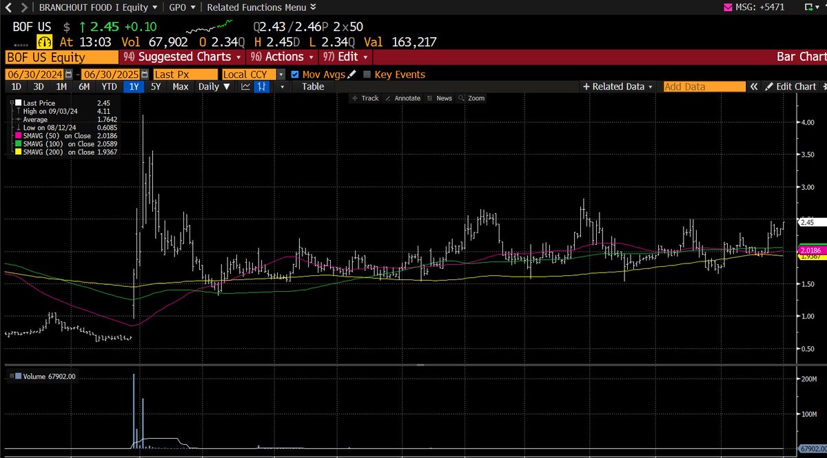The height and width of the screenshot is (458, 827).
Task: Edit moving averages with the pencil icon
Action: point(351,74)
